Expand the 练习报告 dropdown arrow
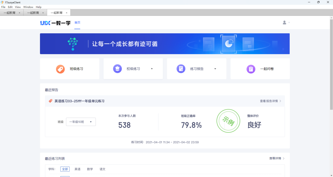The width and height of the screenshot is (333, 177). tap(215, 69)
